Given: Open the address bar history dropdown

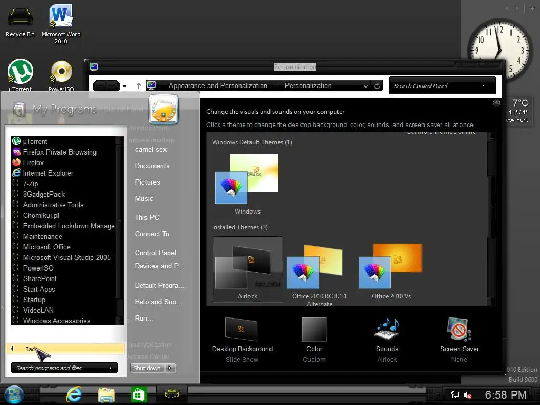Looking at the screenshot, I should (x=365, y=86).
